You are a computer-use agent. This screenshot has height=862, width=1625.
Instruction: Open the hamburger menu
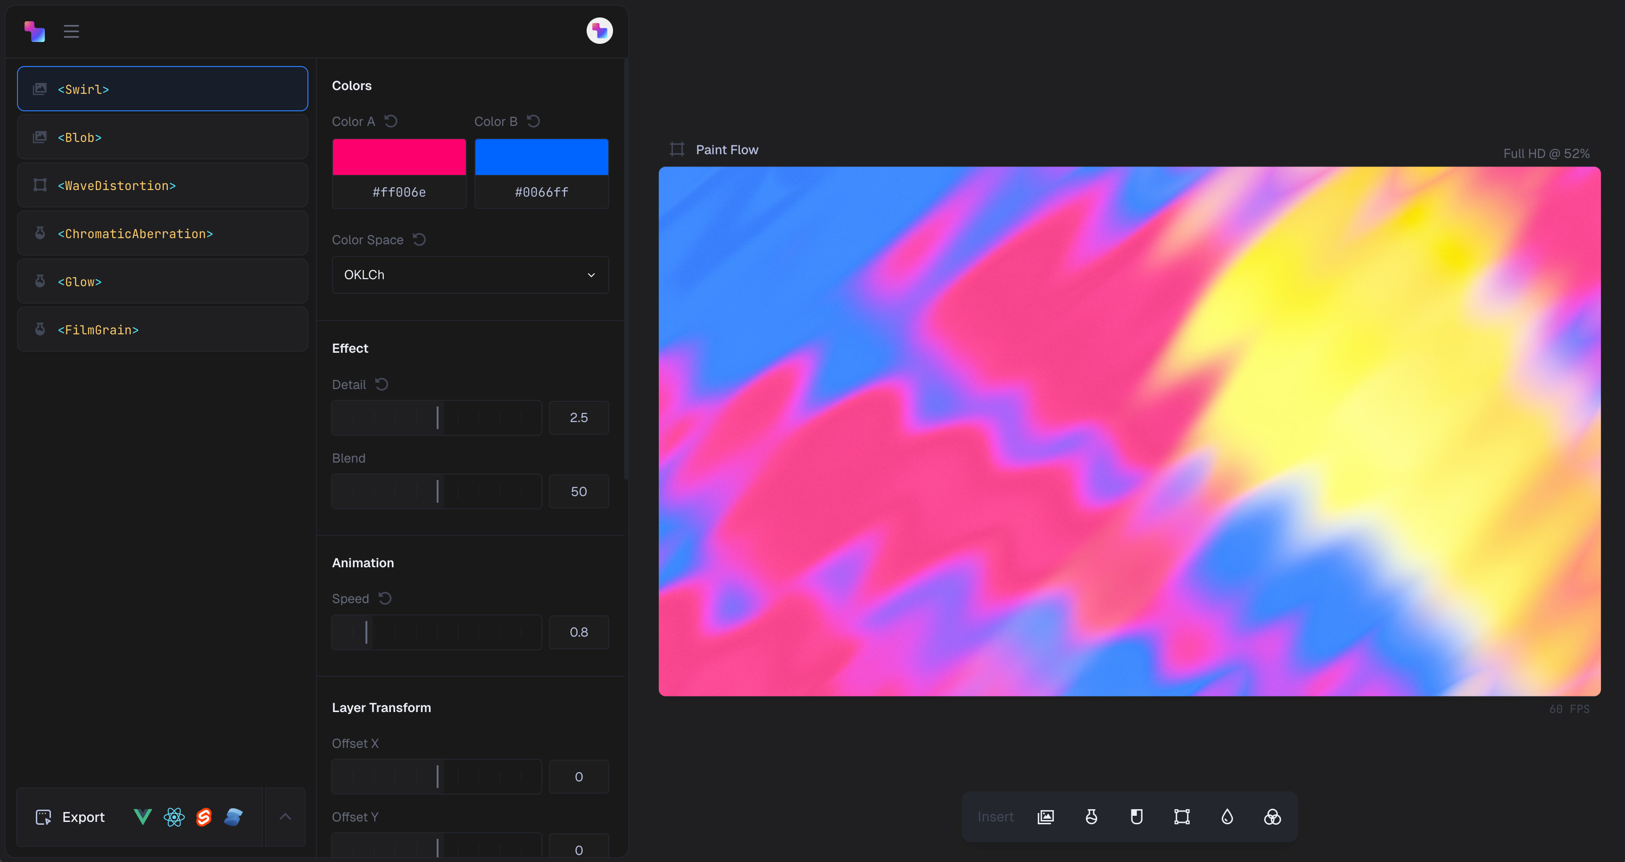point(71,31)
